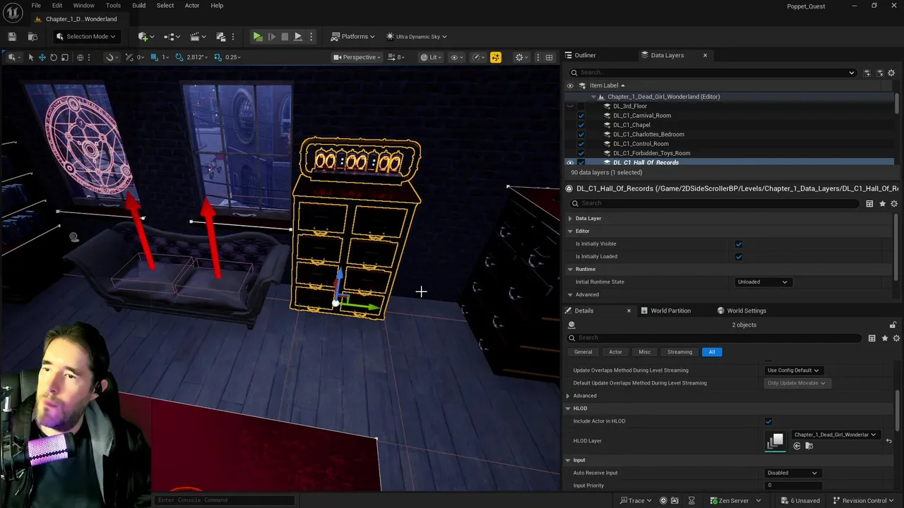Select the arrow Select tool in viewport
The image size is (904, 508).
coord(30,57)
